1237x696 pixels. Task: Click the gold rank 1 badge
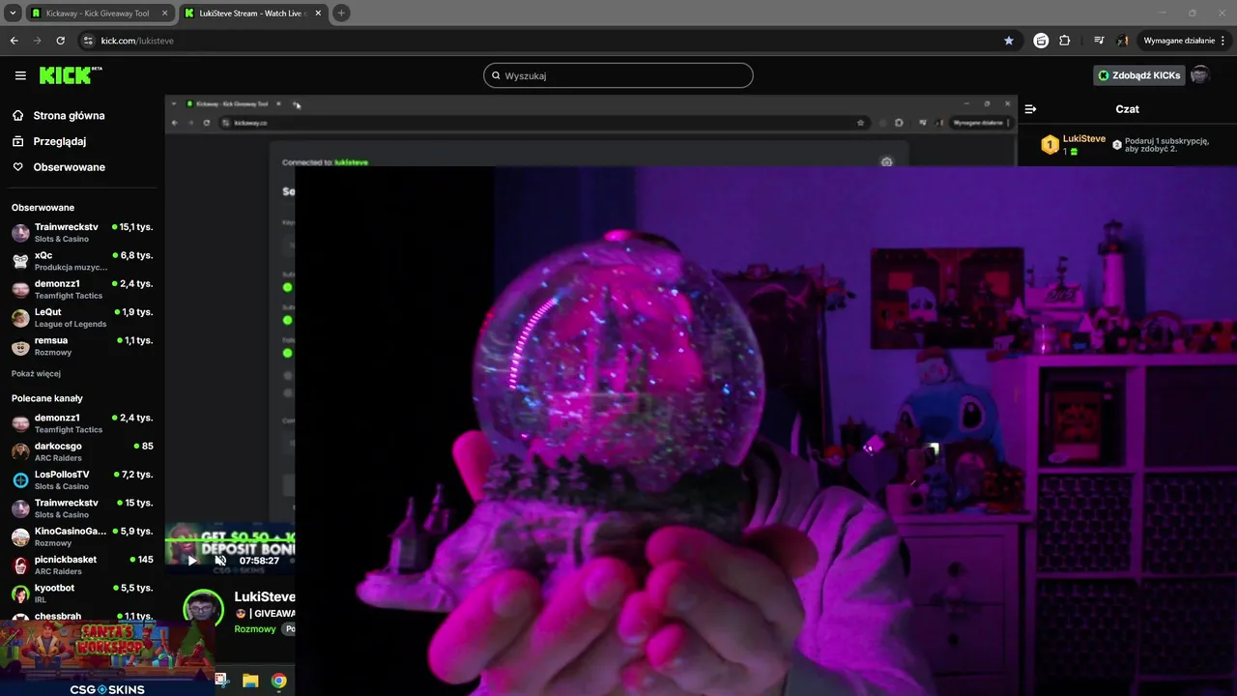(x=1050, y=145)
